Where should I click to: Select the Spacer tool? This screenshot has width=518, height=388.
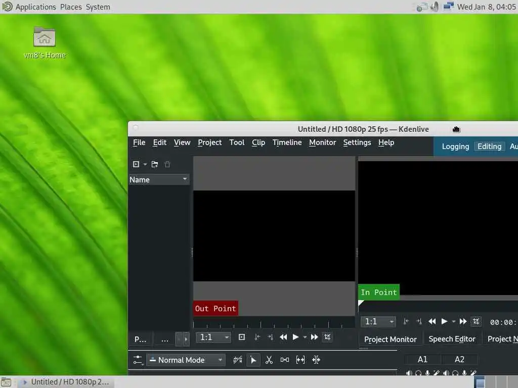[x=285, y=360]
